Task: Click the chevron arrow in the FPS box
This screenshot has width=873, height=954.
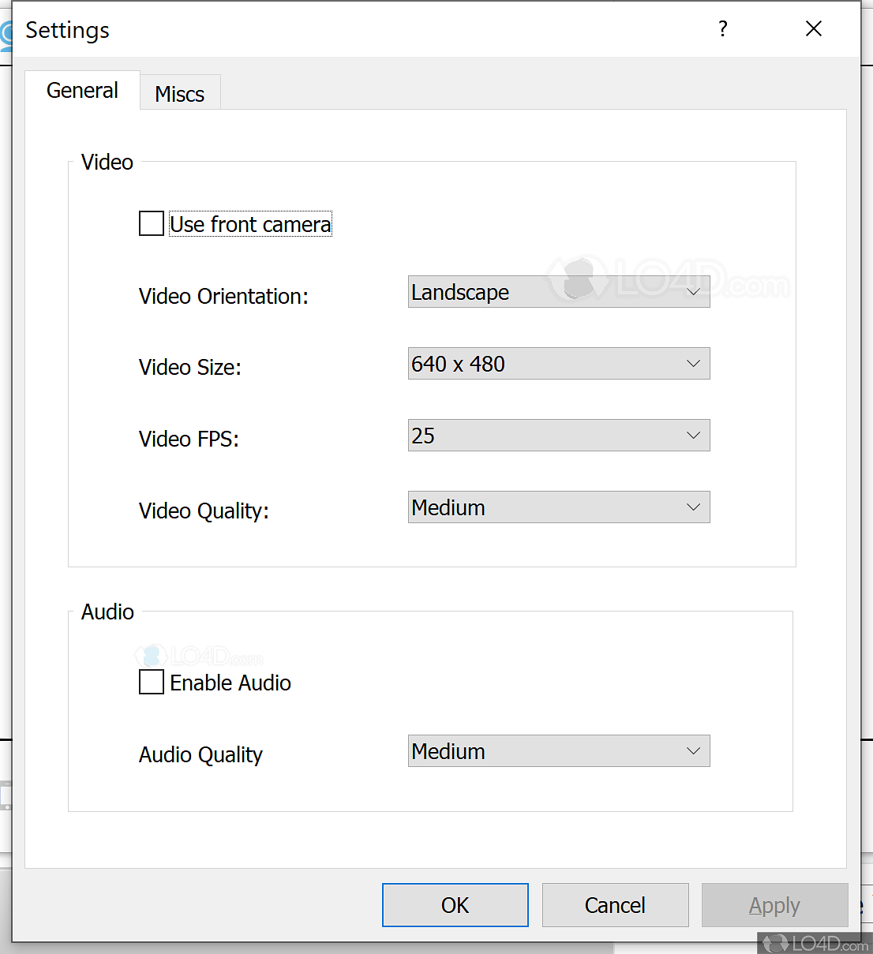Action: 693,436
